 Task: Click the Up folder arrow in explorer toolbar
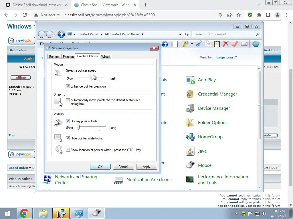click(165, 44)
